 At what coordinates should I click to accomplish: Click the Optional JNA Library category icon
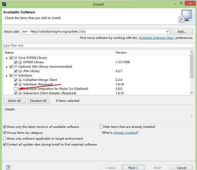[15, 67]
